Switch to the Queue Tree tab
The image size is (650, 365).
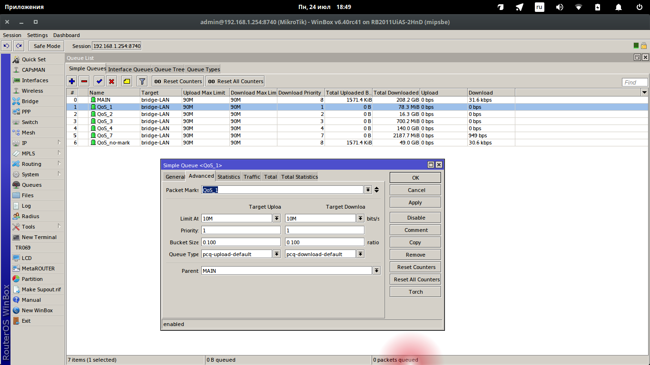point(169,69)
